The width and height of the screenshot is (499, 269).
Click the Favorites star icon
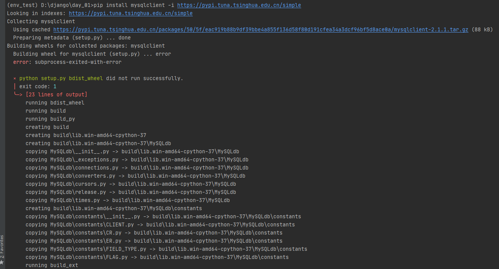(2, 262)
